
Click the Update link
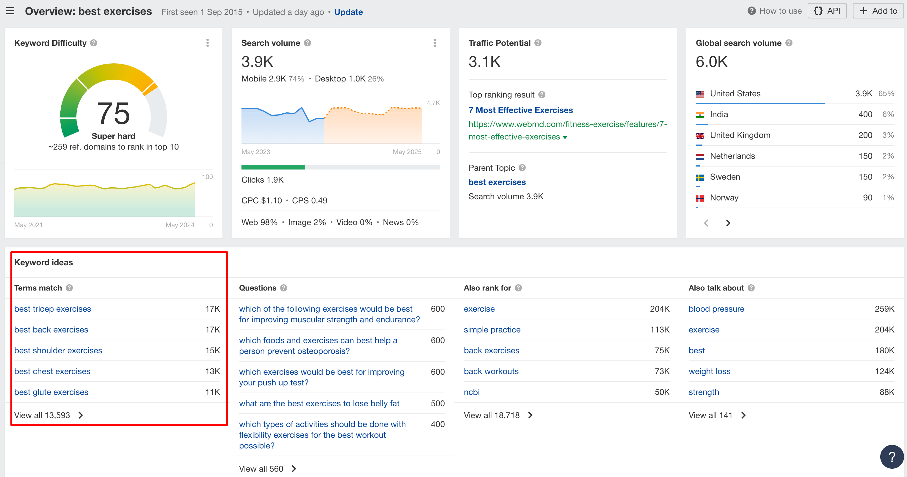tap(348, 12)
